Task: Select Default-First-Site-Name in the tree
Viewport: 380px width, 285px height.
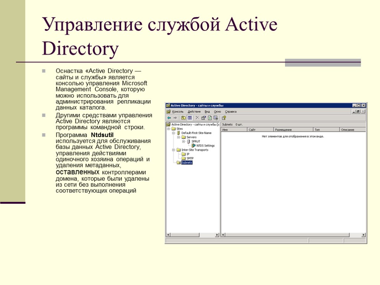Action: pyautogui.click(x=196, y=133)
